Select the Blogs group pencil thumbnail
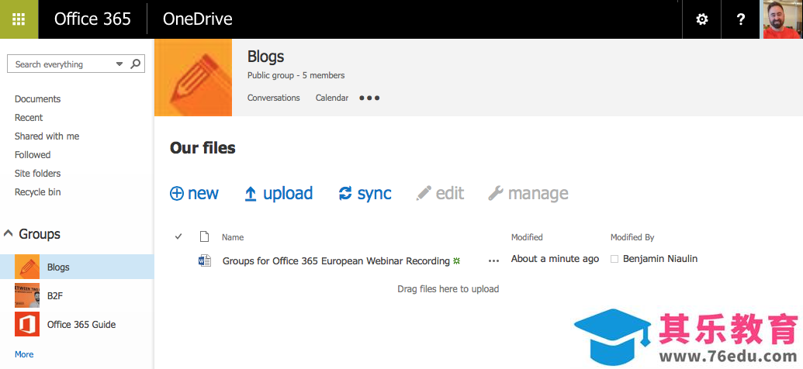This screenshot has width=803, height=369. tap(27, 267)
